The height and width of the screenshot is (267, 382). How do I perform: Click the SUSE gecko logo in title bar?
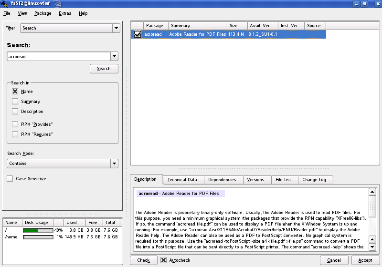(x=57, y=3)
